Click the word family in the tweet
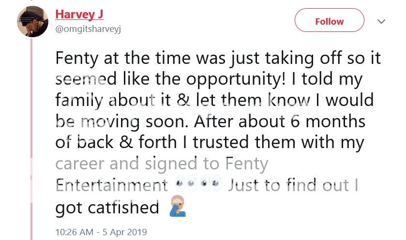 (79, 100)
